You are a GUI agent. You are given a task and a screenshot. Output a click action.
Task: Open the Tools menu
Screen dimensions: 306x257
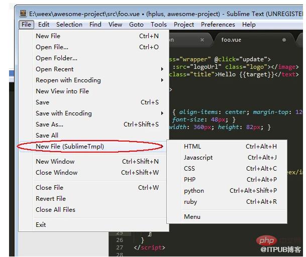159,25
